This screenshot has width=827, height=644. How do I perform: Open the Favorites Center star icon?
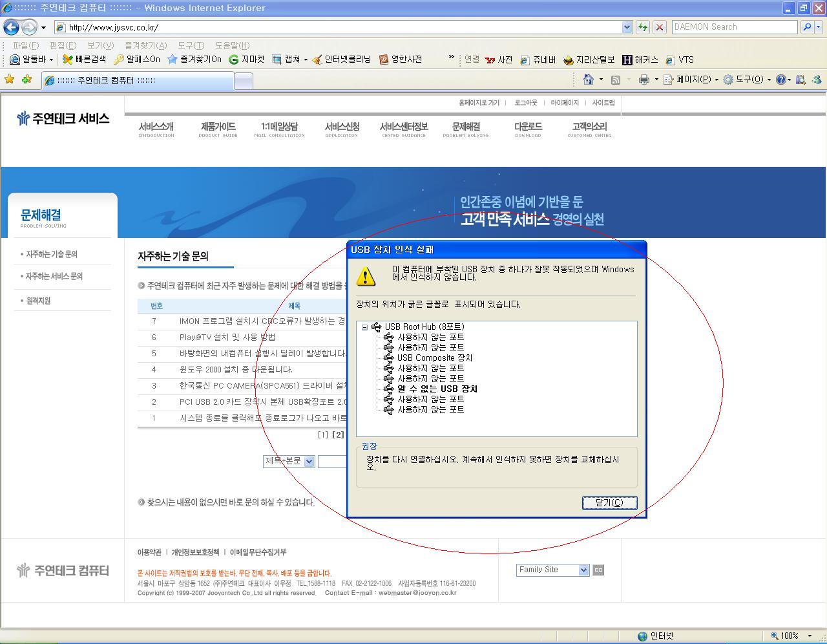10,80
